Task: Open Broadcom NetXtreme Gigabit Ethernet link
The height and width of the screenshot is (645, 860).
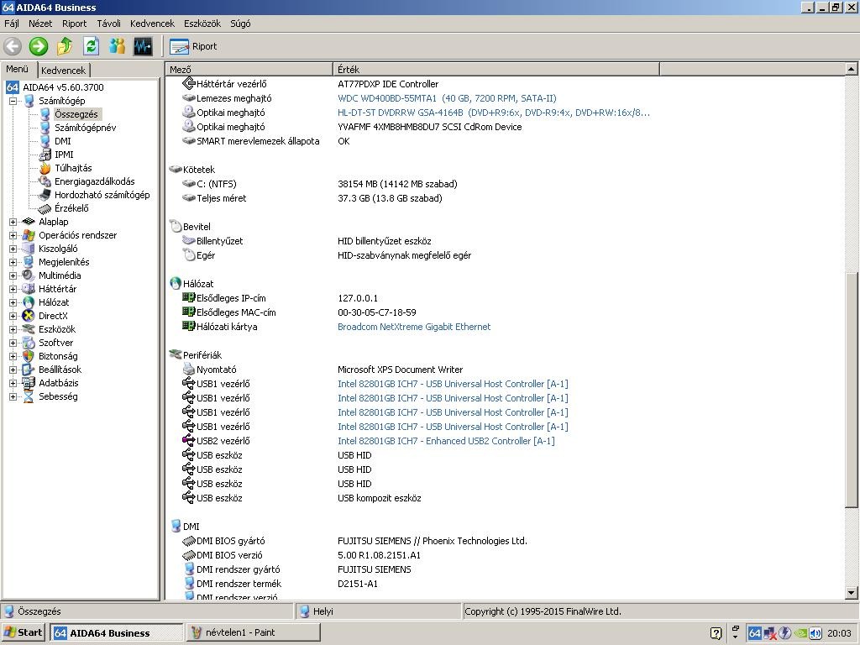Action: (x=414, y=327)
